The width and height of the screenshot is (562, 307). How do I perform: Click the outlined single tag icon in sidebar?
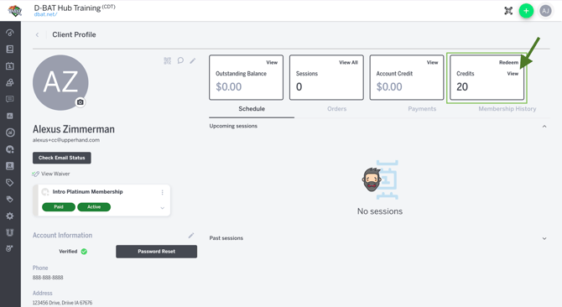click(x=10, y=183)
